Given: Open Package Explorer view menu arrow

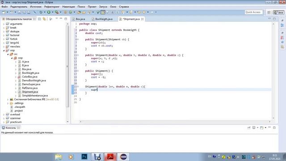Looking at the screenshot, I should point(57,19).
